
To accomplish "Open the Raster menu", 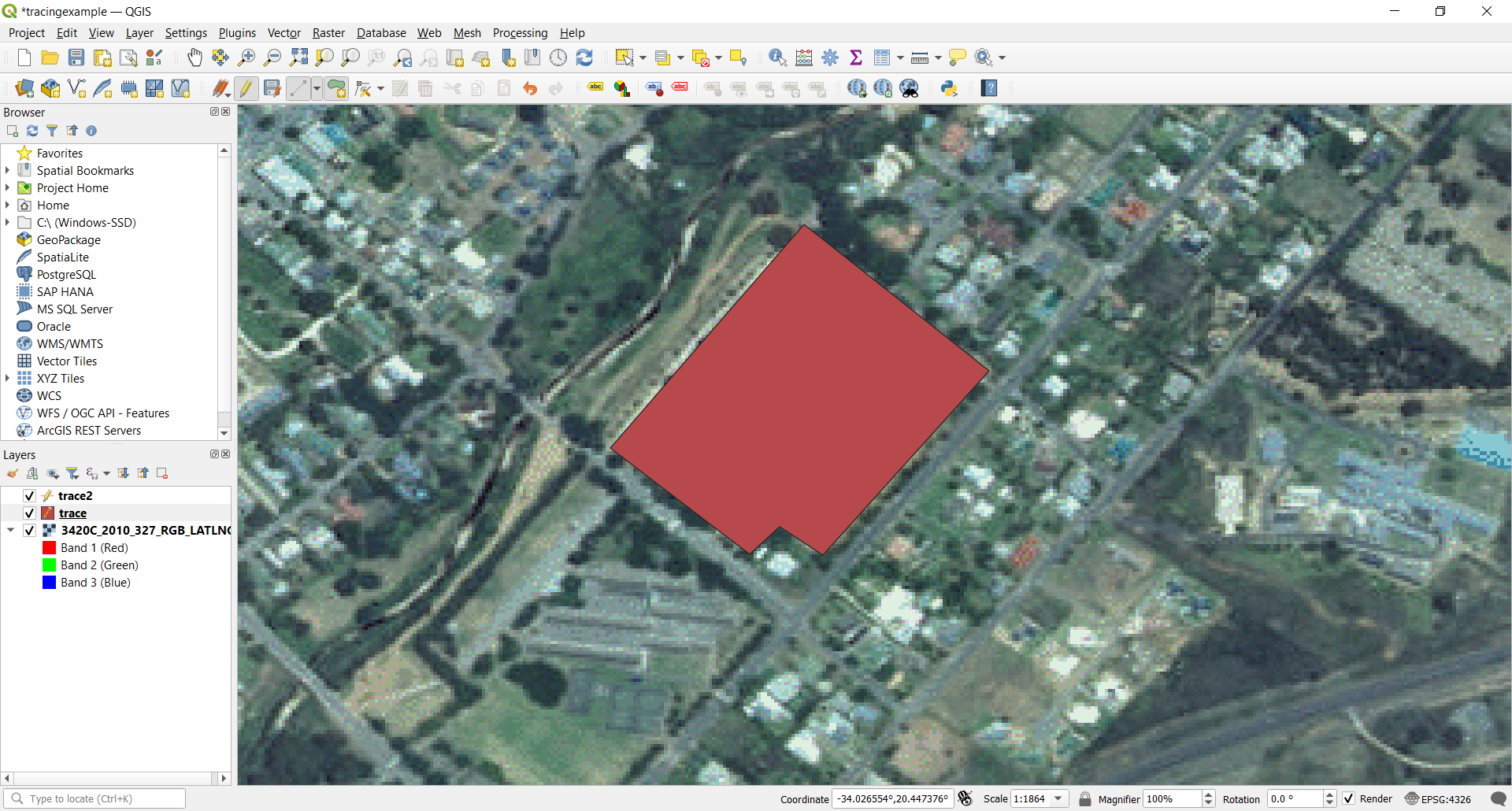I will [x=328, y=32].
